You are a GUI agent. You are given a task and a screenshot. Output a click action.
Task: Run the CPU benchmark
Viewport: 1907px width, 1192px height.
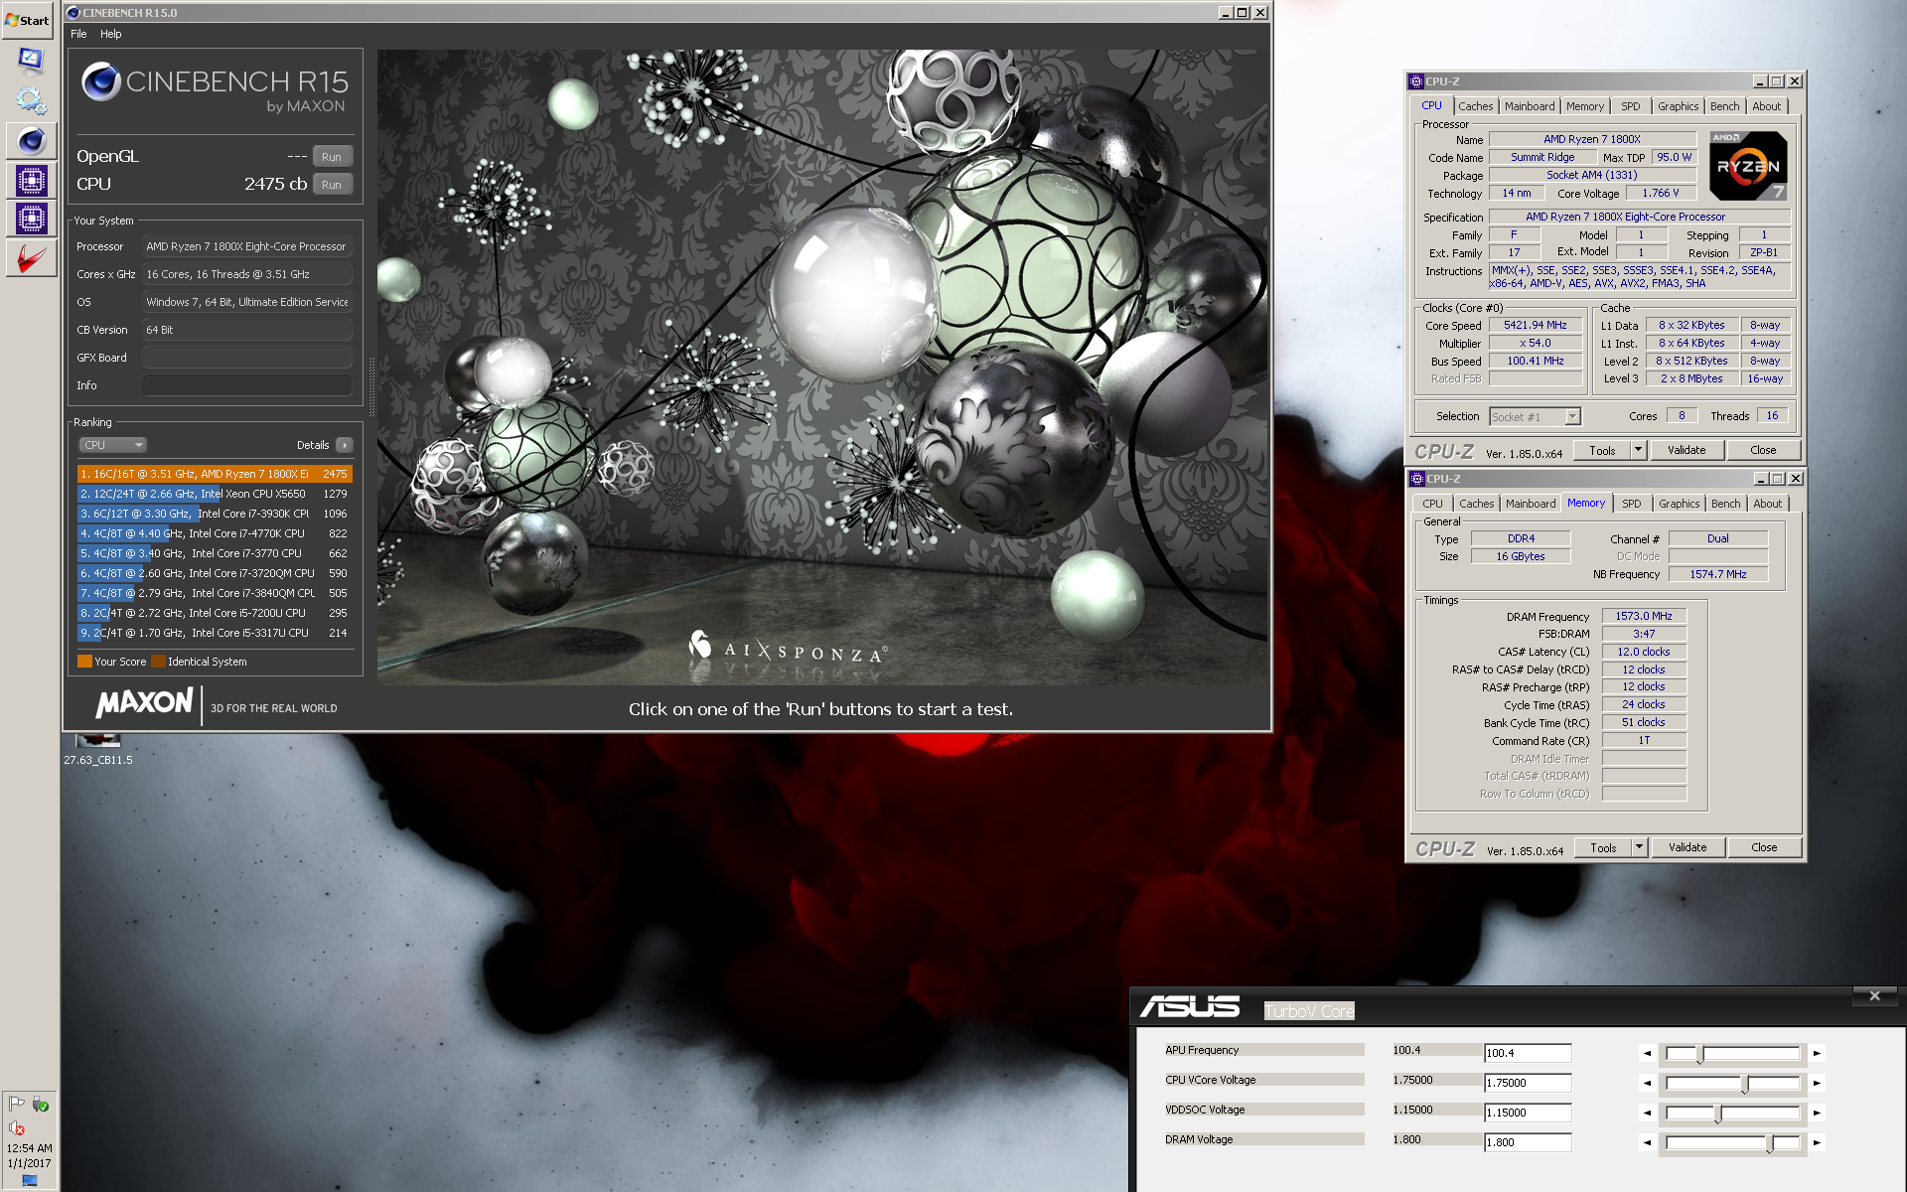(332, 185)
